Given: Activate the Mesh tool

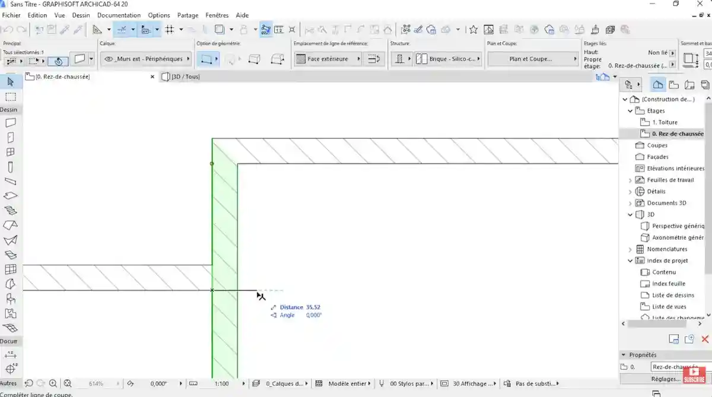Looking at the screenshot, I should tap(11, 328).
